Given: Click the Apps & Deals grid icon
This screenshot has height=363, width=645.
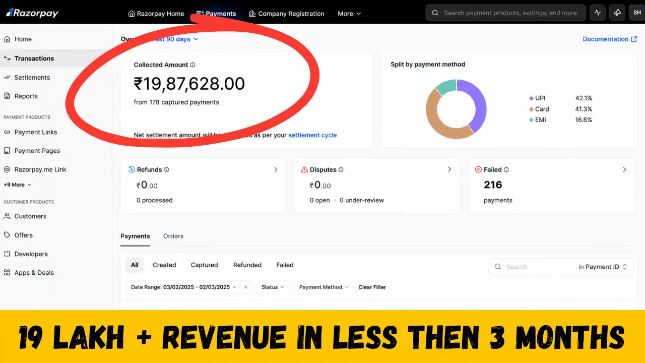Looking at the screenshot, I should pyautogui.click(x=7, y=273).
